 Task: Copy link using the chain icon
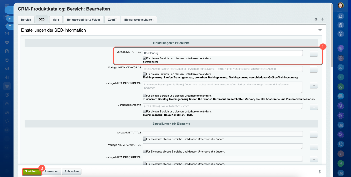tap(10, 19)
